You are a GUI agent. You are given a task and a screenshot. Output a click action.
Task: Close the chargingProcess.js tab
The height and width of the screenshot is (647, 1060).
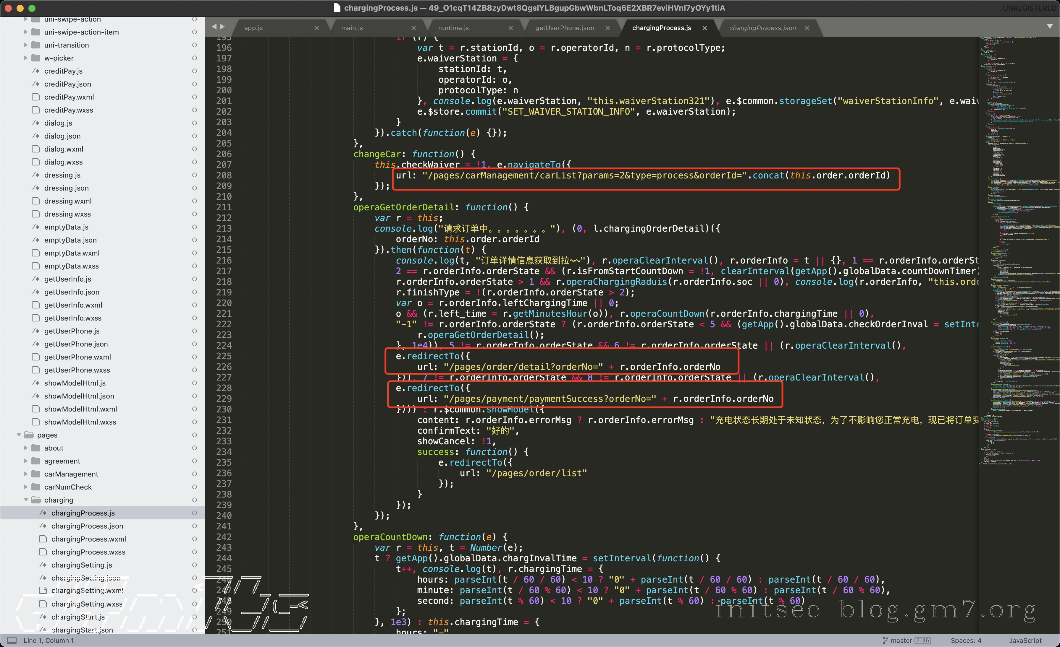point(705,28)
